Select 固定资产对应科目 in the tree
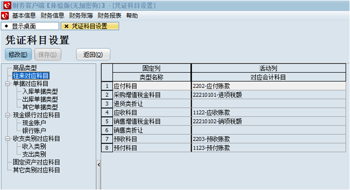Image resolution: width=350 pixels, height=190 pixels. 36,162
